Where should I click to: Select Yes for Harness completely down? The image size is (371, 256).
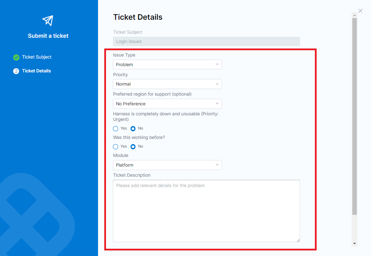(116, 129)
